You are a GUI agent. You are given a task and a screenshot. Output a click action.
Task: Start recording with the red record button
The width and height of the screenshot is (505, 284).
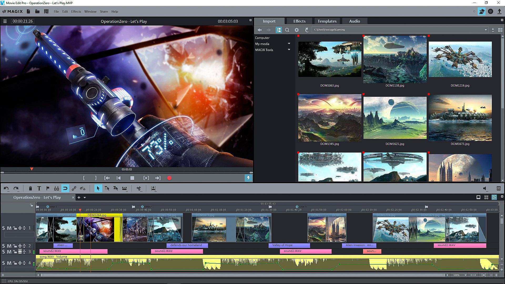click(169, 178)
